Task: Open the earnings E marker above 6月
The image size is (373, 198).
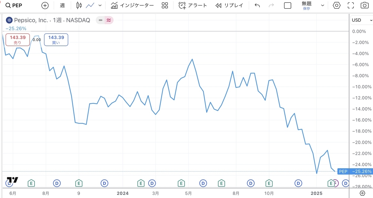Action: tap(31, 183)
